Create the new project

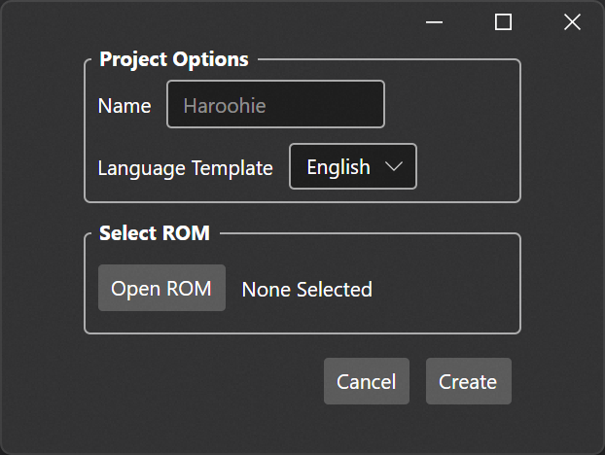469,381
